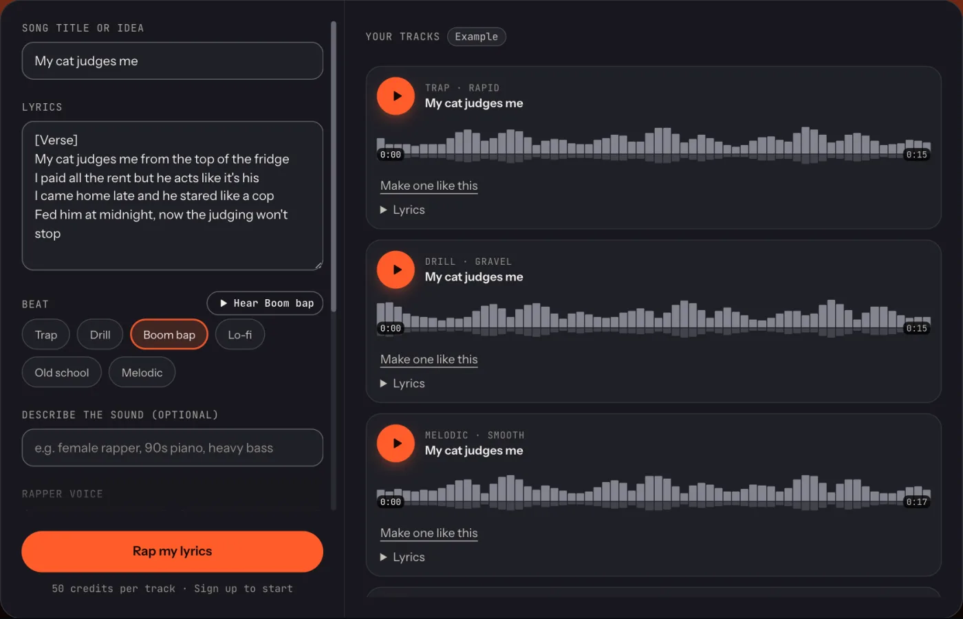
Task: Click the Example badge next to Your Tracks
Action: point(477,36)
